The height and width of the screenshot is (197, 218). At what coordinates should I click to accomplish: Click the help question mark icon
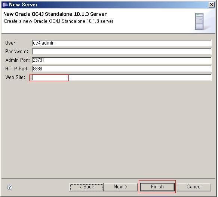pyautogui.click(x=10, y=187)
